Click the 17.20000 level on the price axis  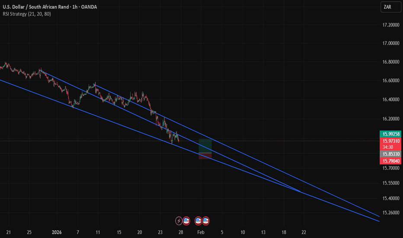coord(390,25)
